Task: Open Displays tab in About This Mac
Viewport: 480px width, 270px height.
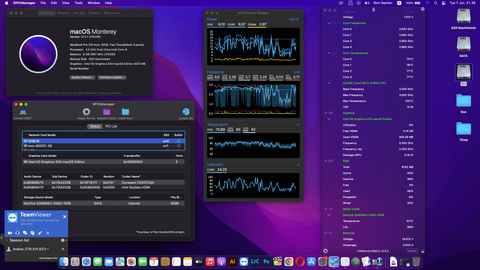Action: coord(63,13)
